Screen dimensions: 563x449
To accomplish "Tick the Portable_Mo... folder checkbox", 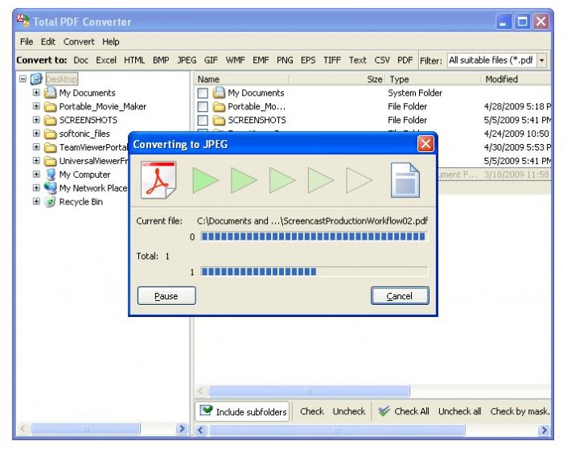I will tap(203, 107).
